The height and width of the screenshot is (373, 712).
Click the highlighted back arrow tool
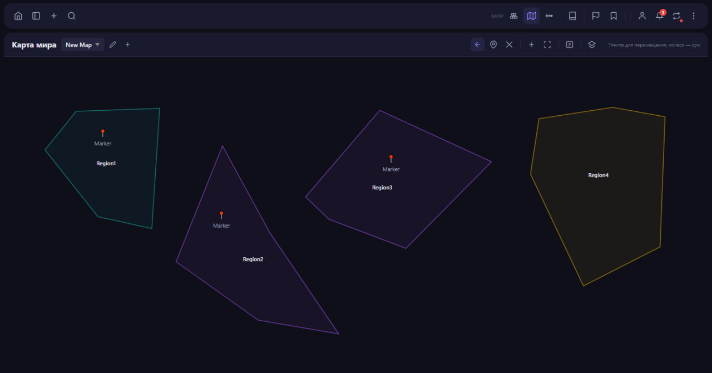(x=477, y=45)
